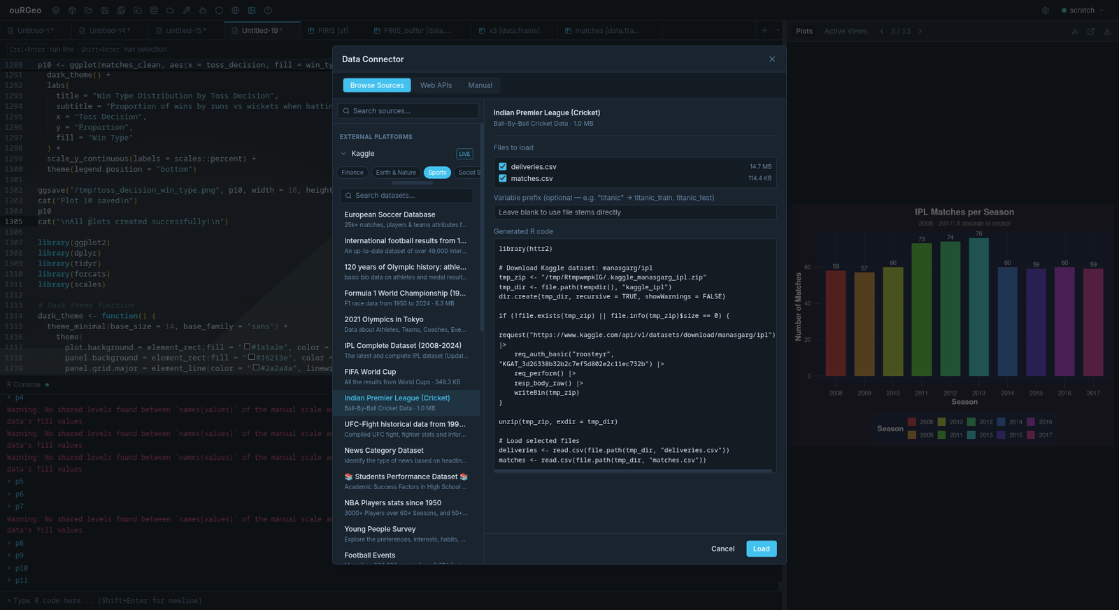Click the Variable prefix input field

(635, 212)
